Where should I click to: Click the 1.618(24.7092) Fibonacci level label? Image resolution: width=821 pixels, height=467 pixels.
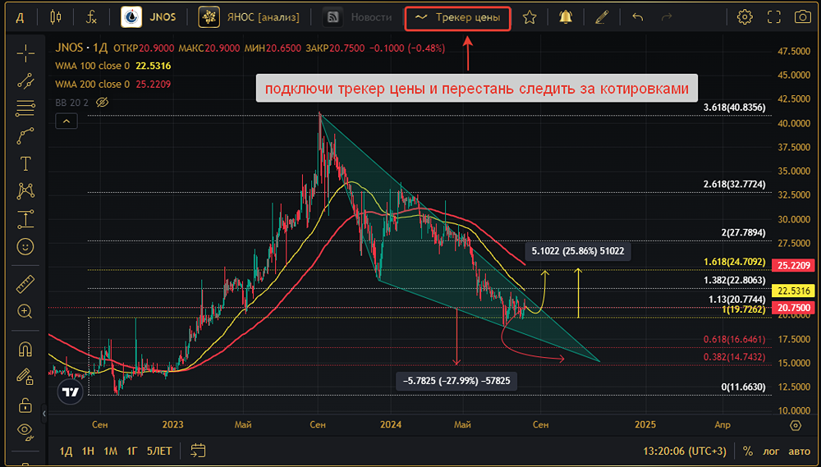point(735,261)
